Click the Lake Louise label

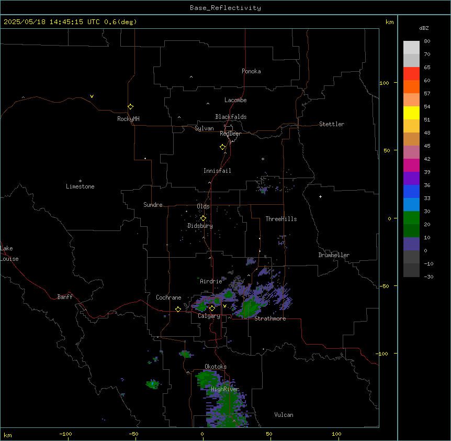(x=9, y=253)
